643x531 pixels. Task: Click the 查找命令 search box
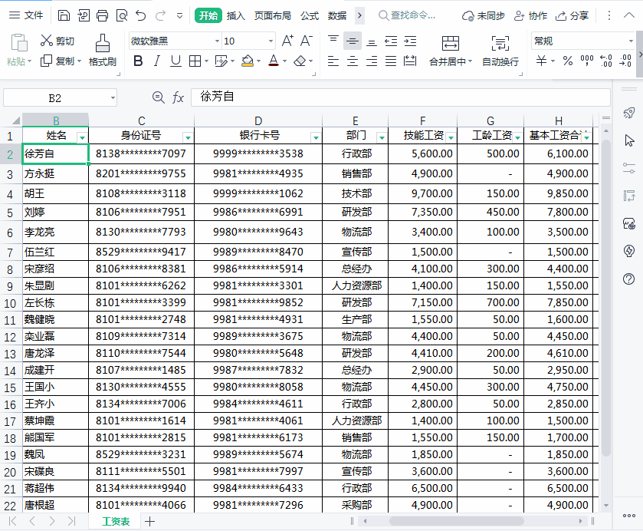(x=407, y=15)
